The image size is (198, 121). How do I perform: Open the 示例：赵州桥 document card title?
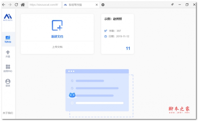coord(113,19)
